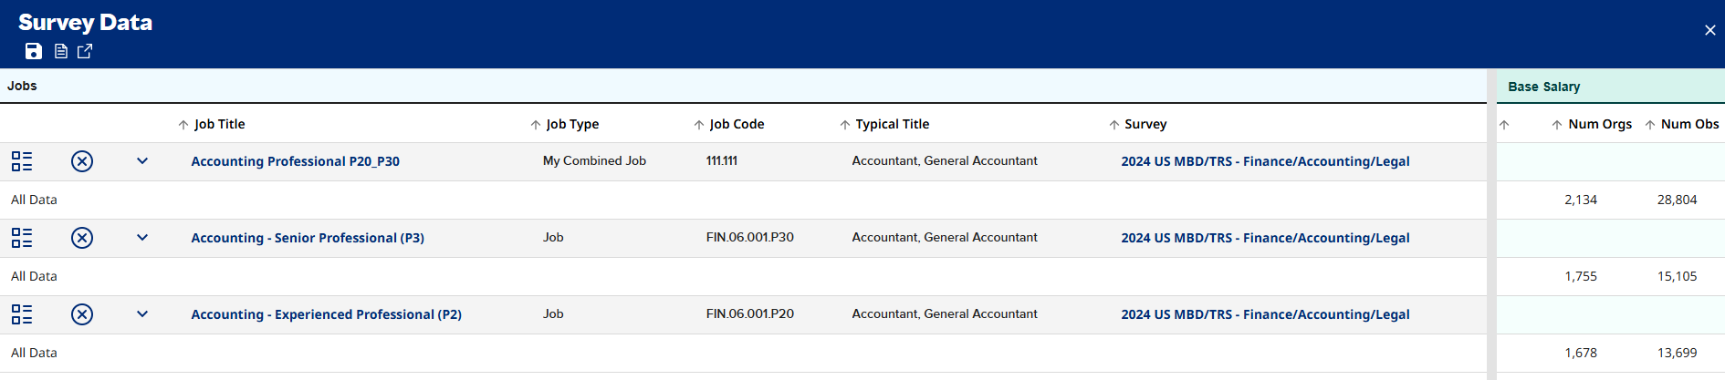The image size is (1725, 380).
Task: Open survey link for Experienced Professional (P2) row
Action: pos(1265,314)
